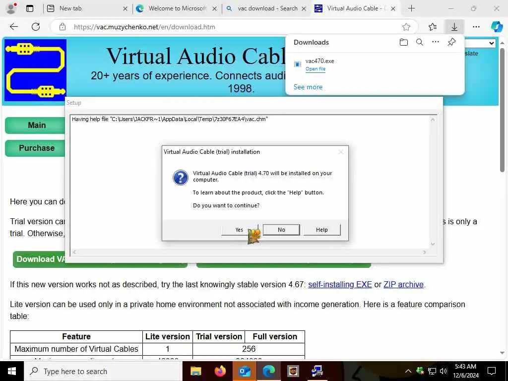Viewport: 508px width, 381px height.
Task: Open Copilot sidebar icon
Action: click(496, 27)
